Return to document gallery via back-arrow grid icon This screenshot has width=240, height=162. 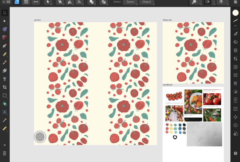[x=6, y=2]
